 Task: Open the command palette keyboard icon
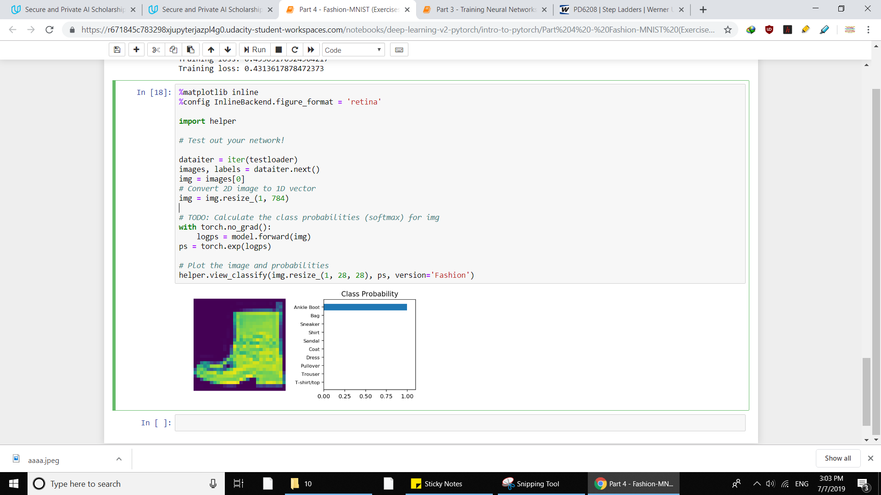(x=399, y=50)
